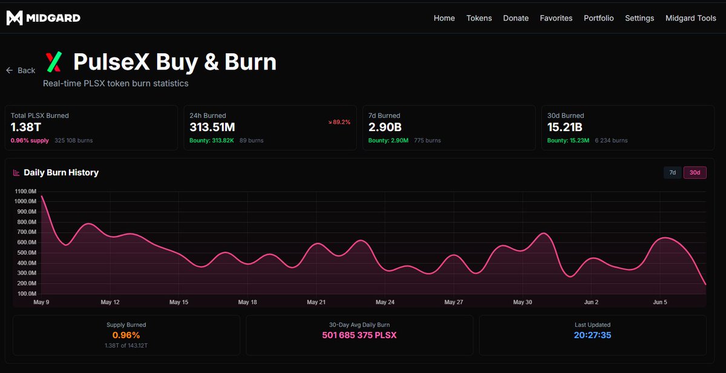Open the Donate page
Screen dimensions: 726x373
coord(516,18)
